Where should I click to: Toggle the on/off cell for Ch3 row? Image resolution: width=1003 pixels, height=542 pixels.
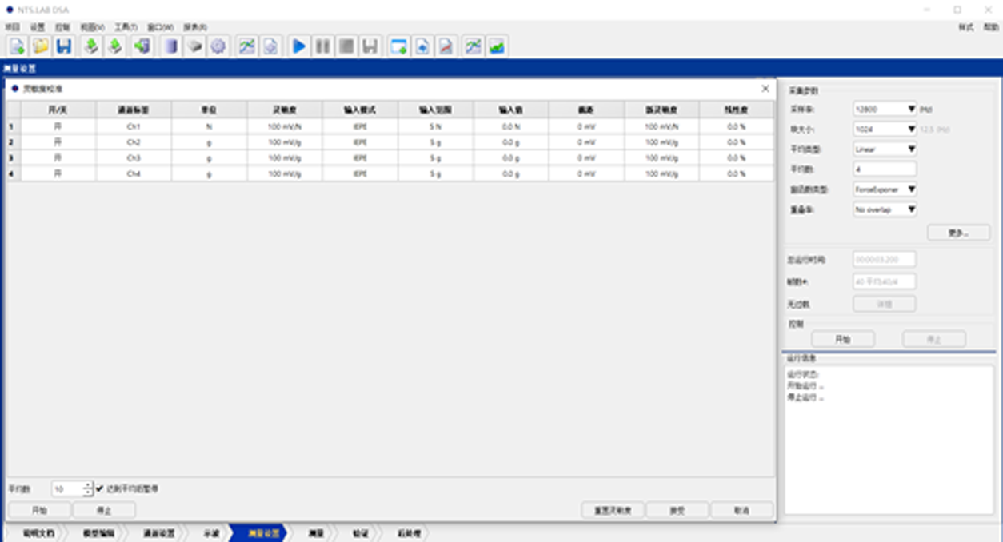point(58,158)
